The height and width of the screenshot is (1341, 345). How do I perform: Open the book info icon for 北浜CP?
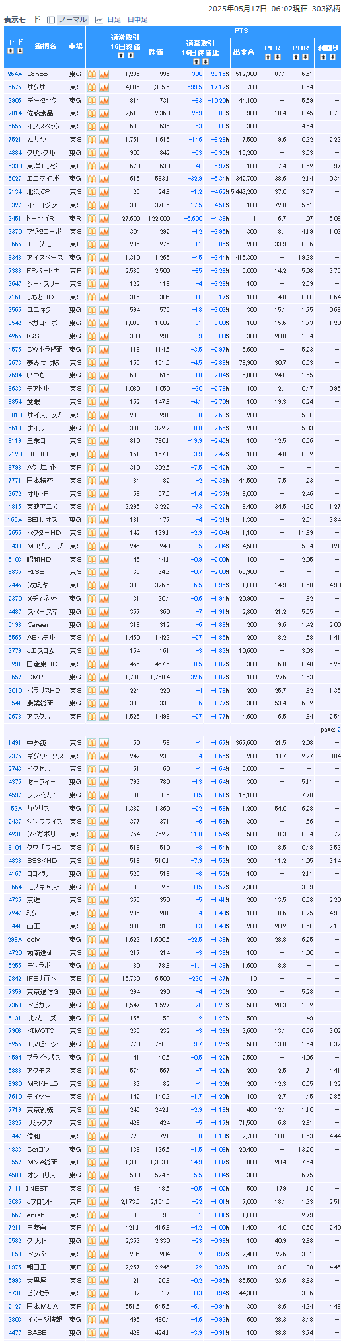(x=93, y=192)
